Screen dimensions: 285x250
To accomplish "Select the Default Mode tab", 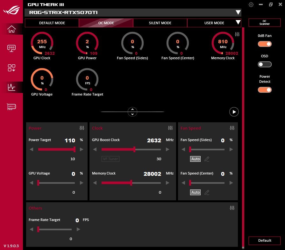I will 52,23.
